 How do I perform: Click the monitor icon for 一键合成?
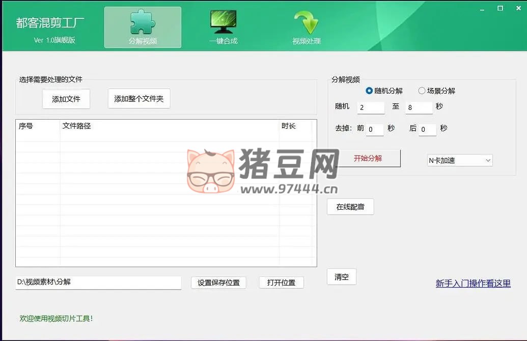(x=223, y=22)
